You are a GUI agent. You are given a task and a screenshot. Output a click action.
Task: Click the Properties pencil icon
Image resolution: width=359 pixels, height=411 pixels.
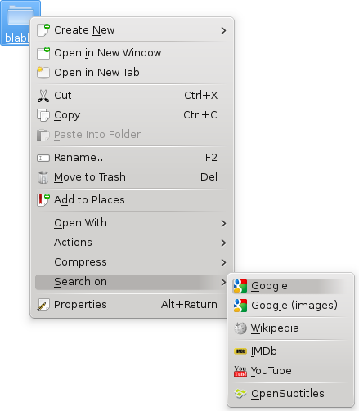tap(43, 305)
